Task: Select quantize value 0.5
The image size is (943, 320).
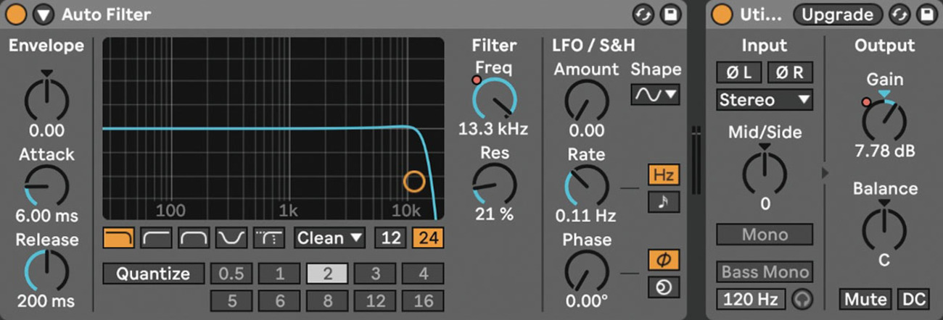Action: (231, 274)
